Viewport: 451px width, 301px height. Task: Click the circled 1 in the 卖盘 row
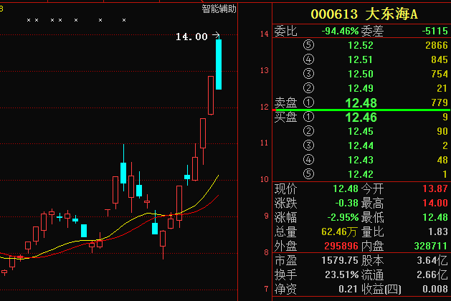pos(308,102)
